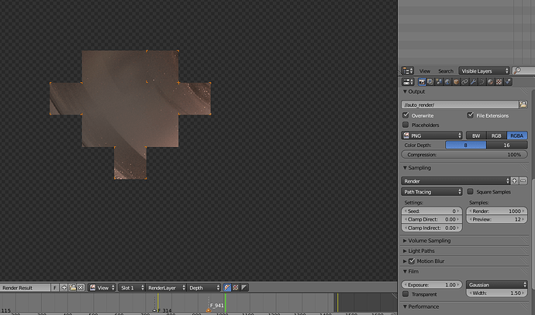Open the World properties tab
Screen dimensions: 535x315
pos(447,82)
